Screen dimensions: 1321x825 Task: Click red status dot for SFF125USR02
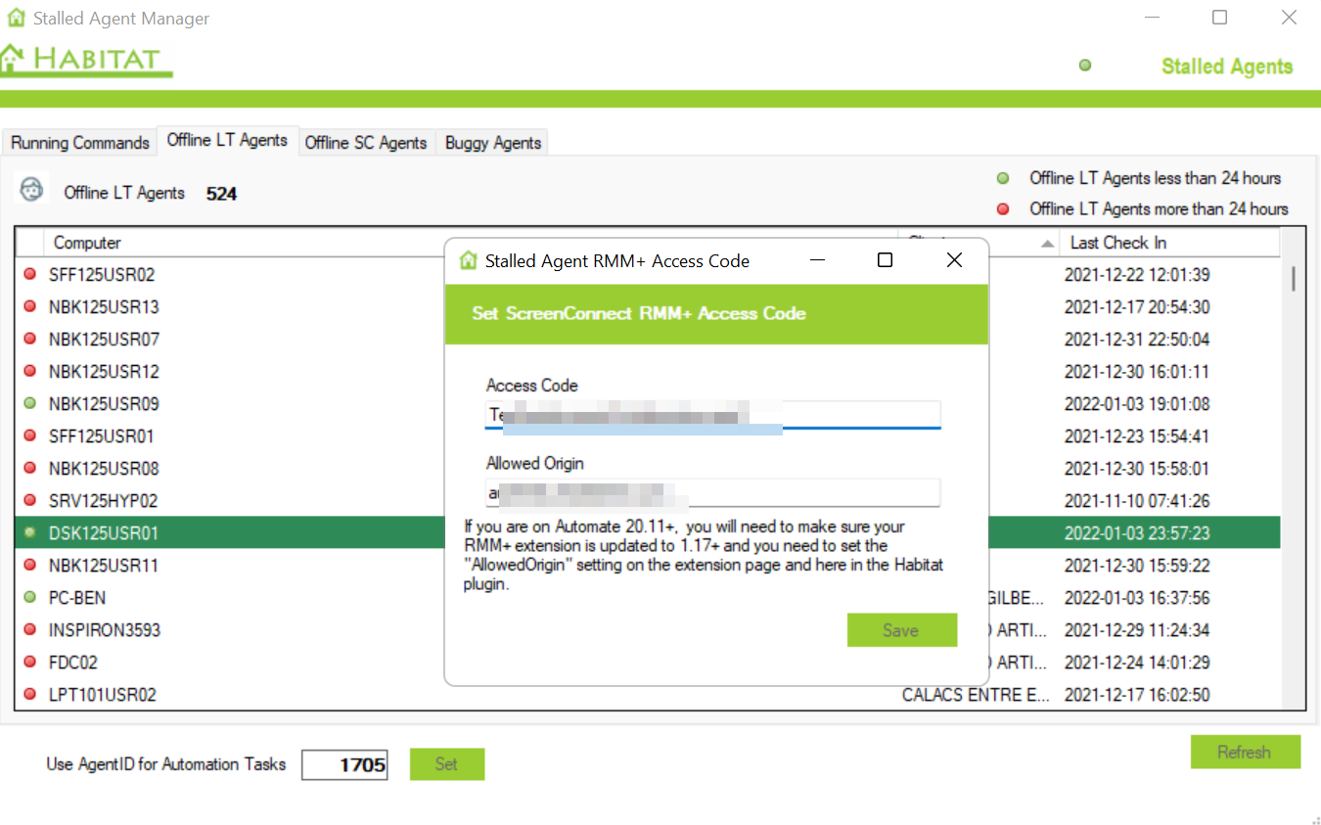coord(29,275)
